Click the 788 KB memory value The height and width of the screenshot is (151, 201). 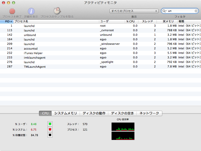[x=172, y=30]
